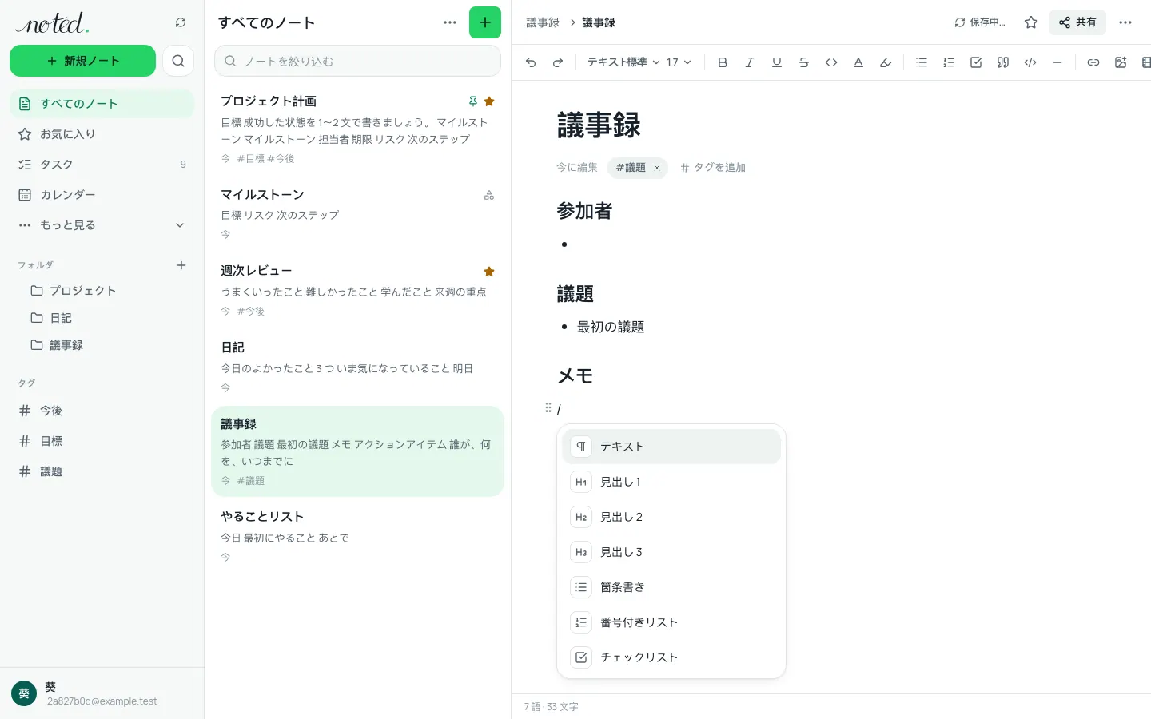1151x719 pixels.
Task: Insert a numbered list from the toolbar
Action: coord(949,62)
